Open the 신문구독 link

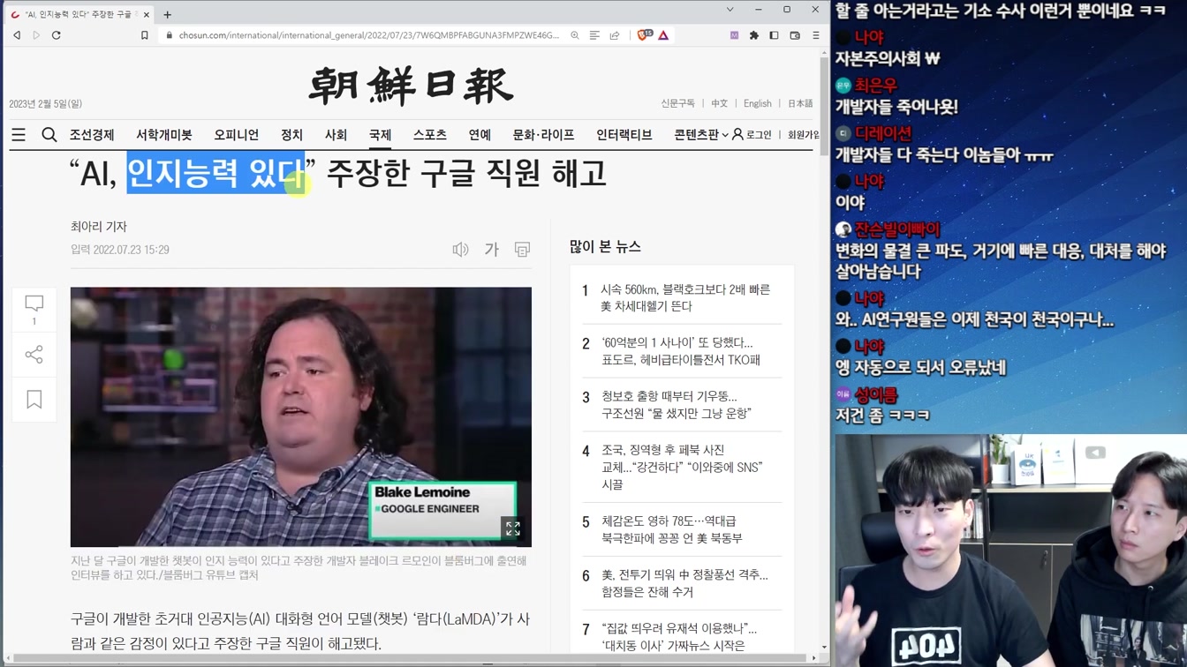(x=678, y=103)
